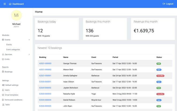This screenshot has height=111, width=177.
Task: Click the Paid badge for John Ryan
Action: coord(158,106)
